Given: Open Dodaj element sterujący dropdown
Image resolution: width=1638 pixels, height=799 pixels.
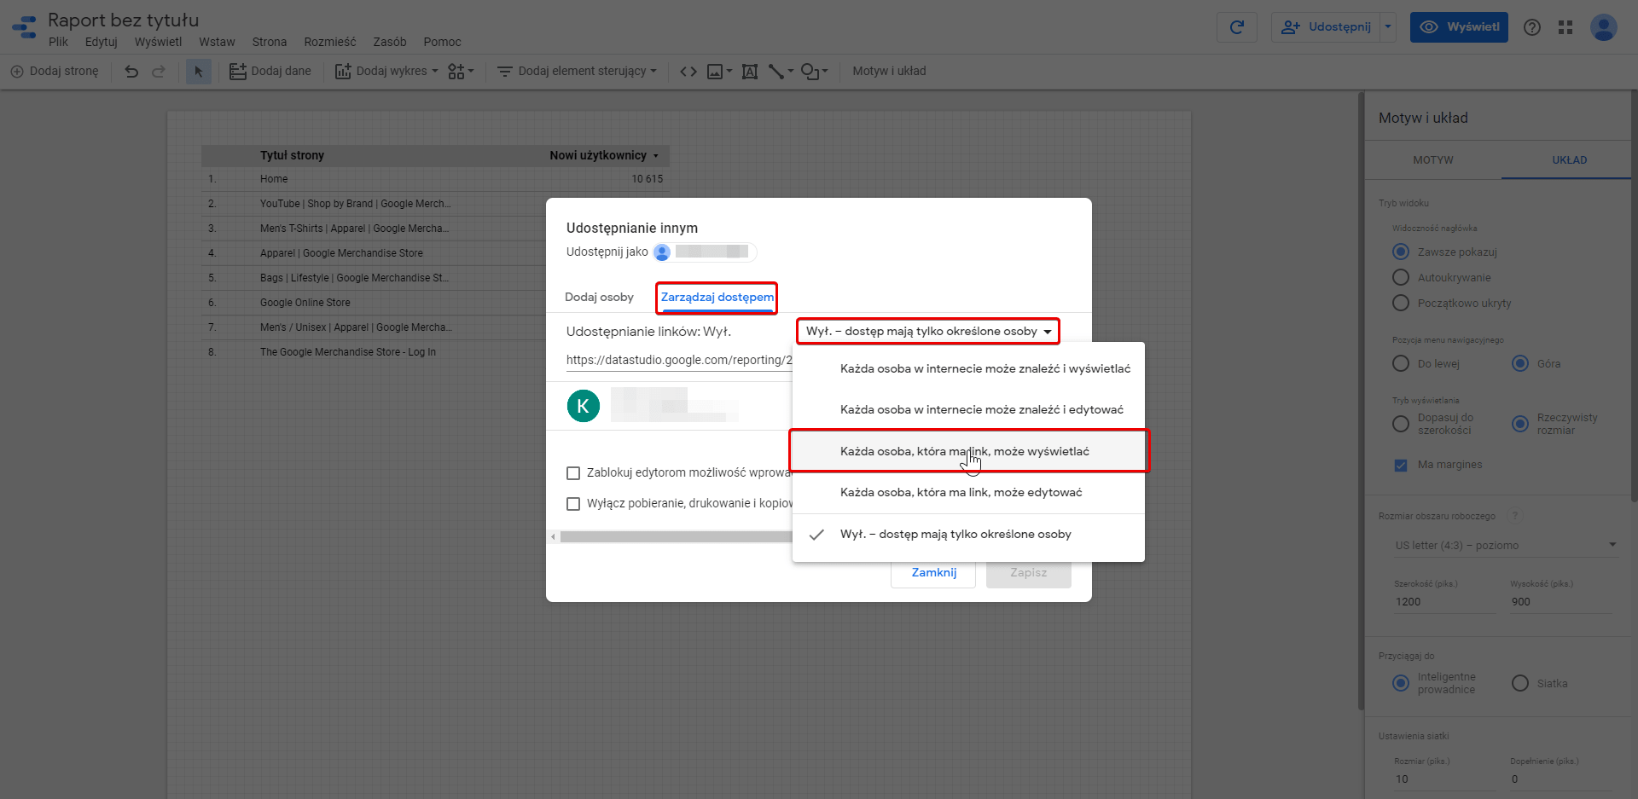Looking at the screenshot, I should tap(577, 72).
